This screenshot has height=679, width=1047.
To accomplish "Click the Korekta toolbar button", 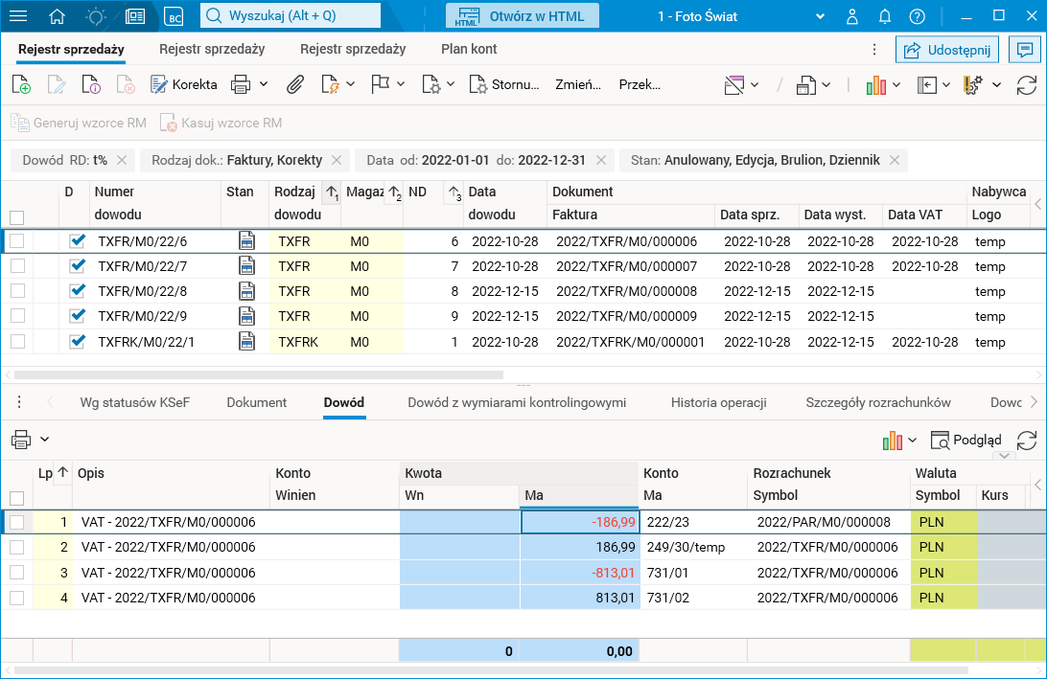I will pos(184,84).
